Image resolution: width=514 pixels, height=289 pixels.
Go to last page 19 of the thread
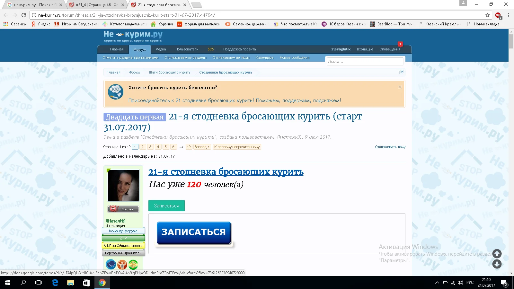189,147
